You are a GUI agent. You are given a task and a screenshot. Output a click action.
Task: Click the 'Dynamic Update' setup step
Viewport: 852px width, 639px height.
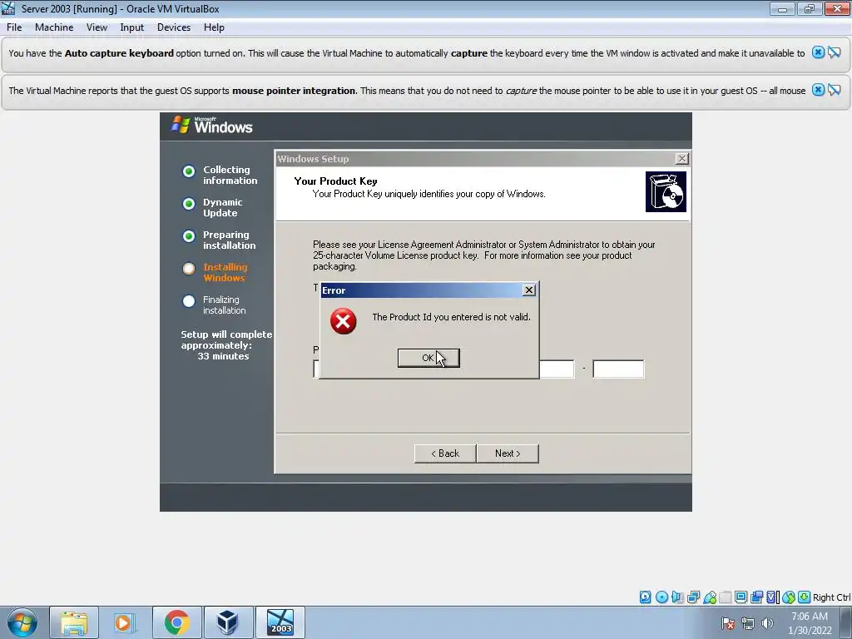pos(222,207)
